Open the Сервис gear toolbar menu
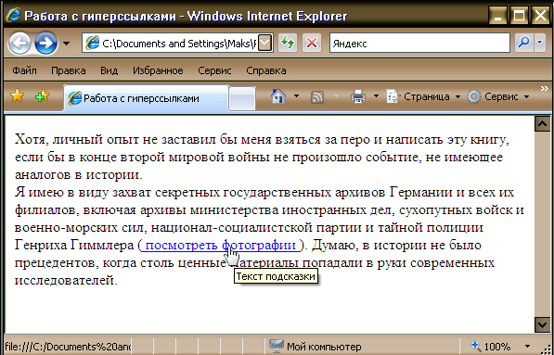Image resolution: width=554 pixels, height=355 pixels. 498,96
